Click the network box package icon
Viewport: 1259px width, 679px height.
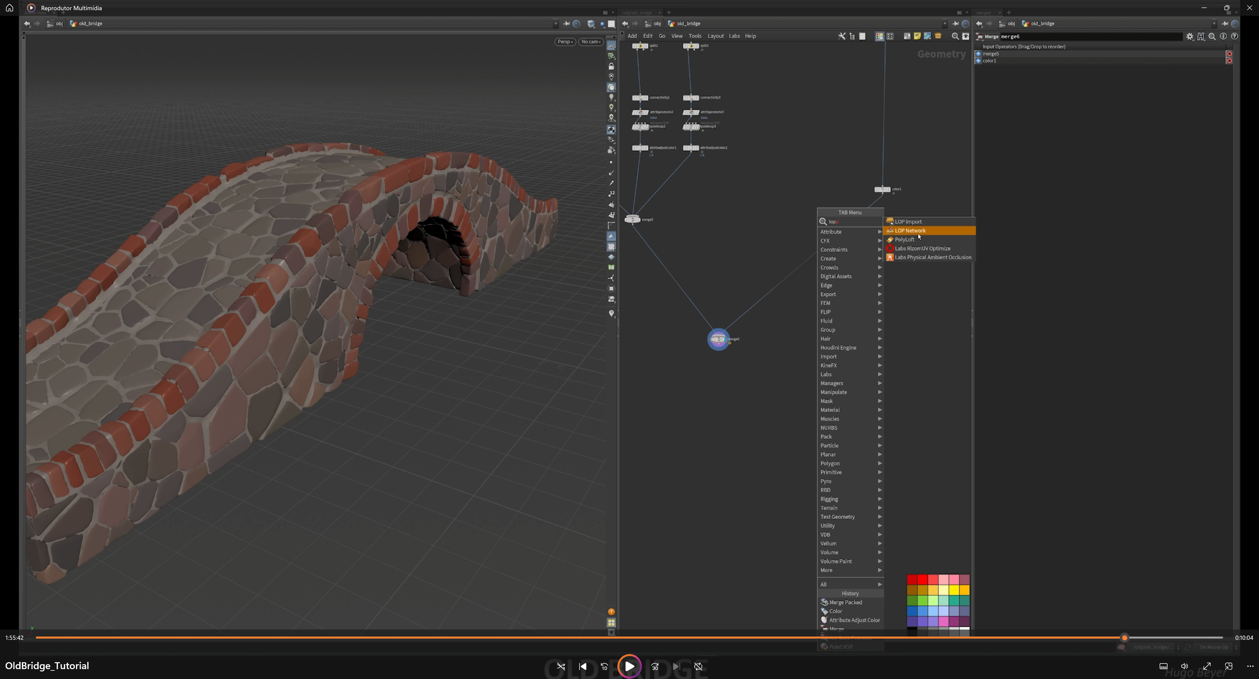[938, 36]
